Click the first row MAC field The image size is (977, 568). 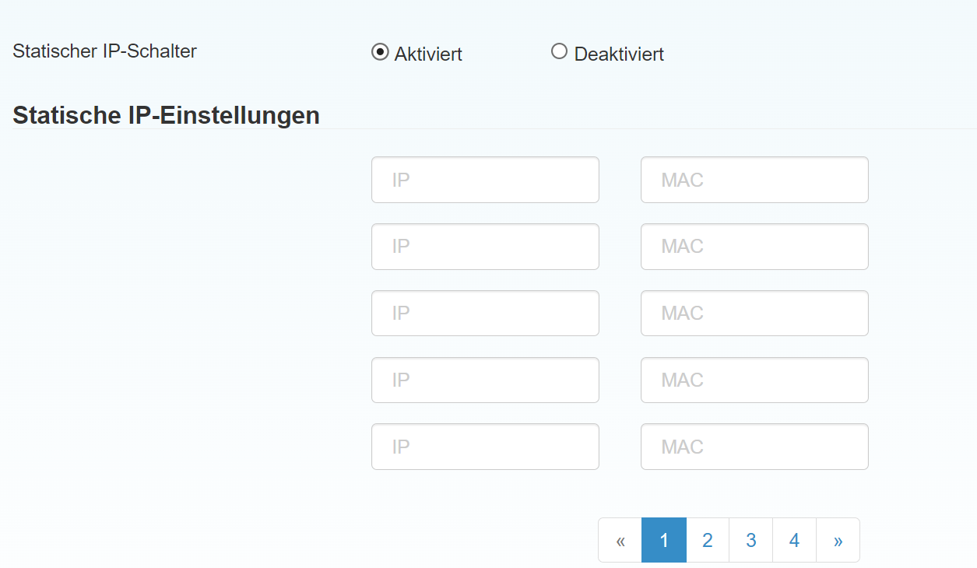[x=754, y=180]
